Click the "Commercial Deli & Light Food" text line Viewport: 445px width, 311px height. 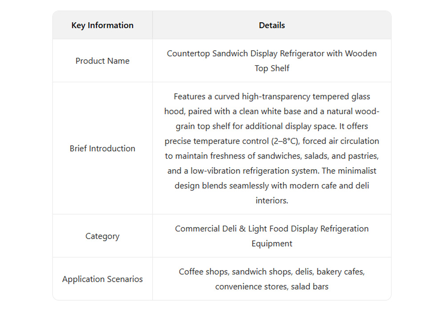pyautogui.click(x=272, y=228)
